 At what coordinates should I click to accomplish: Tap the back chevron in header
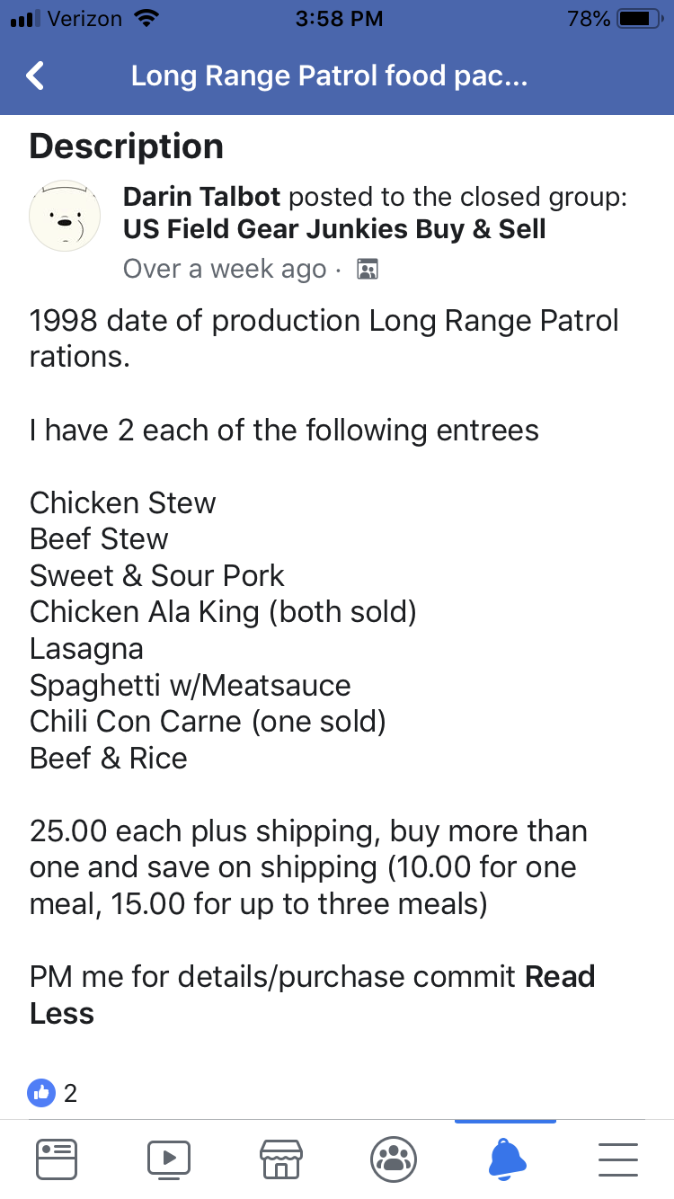click(x=36, y=75)
